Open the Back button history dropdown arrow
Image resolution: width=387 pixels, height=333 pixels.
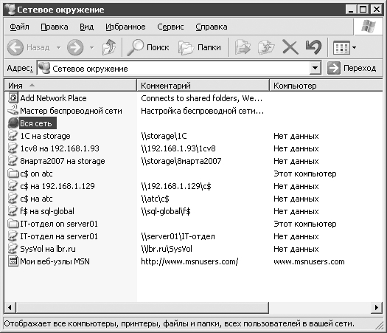pyautogui.click(x=58, y=47)
